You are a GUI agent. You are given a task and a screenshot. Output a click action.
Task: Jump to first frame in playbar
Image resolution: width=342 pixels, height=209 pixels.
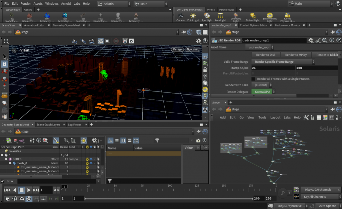click(x=7, y=190)
